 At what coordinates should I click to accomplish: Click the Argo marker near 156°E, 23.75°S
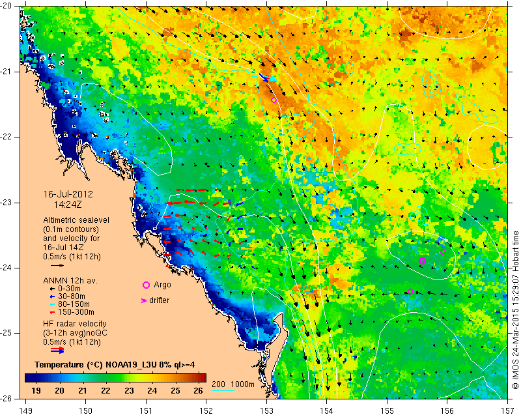443,252
